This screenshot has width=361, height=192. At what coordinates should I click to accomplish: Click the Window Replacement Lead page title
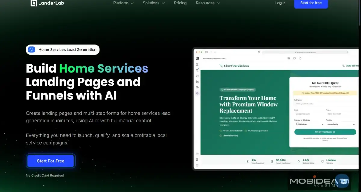pos(214,58)
